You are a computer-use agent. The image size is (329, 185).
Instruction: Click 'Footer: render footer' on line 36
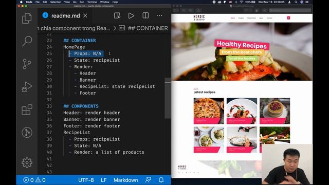(x=92, y=126)
